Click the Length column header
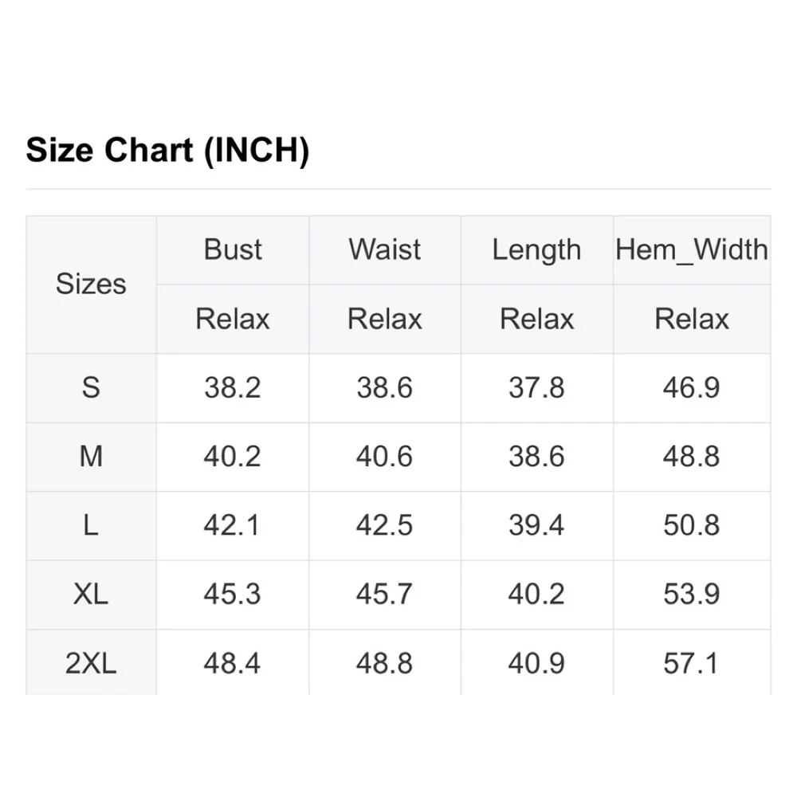The image size is (797, 797). 536,250
